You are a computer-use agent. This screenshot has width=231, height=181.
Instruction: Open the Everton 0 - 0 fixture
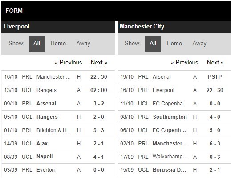[x=58, y=170]
